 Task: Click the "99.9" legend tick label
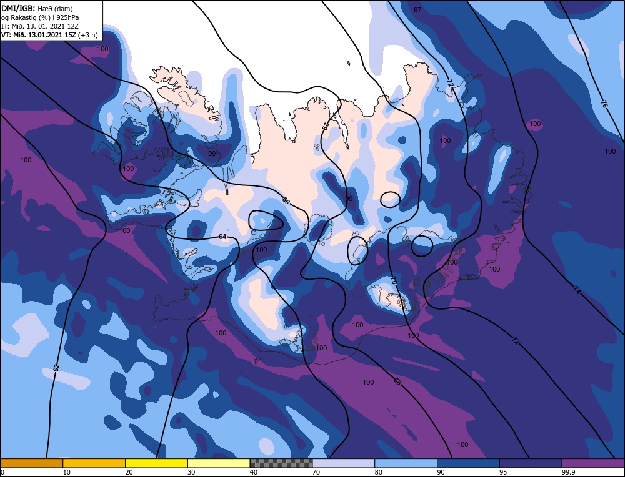tap(568, 472)
